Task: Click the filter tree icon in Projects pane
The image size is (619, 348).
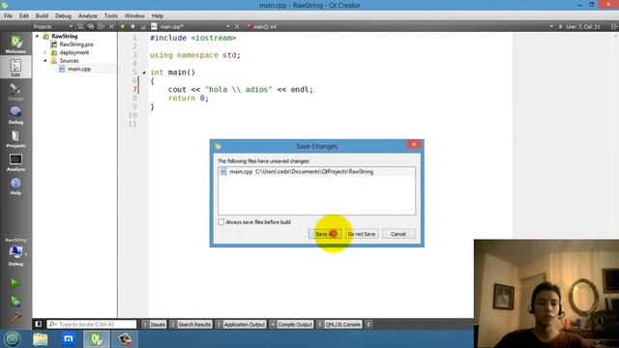Action: [x=80, y=26]
